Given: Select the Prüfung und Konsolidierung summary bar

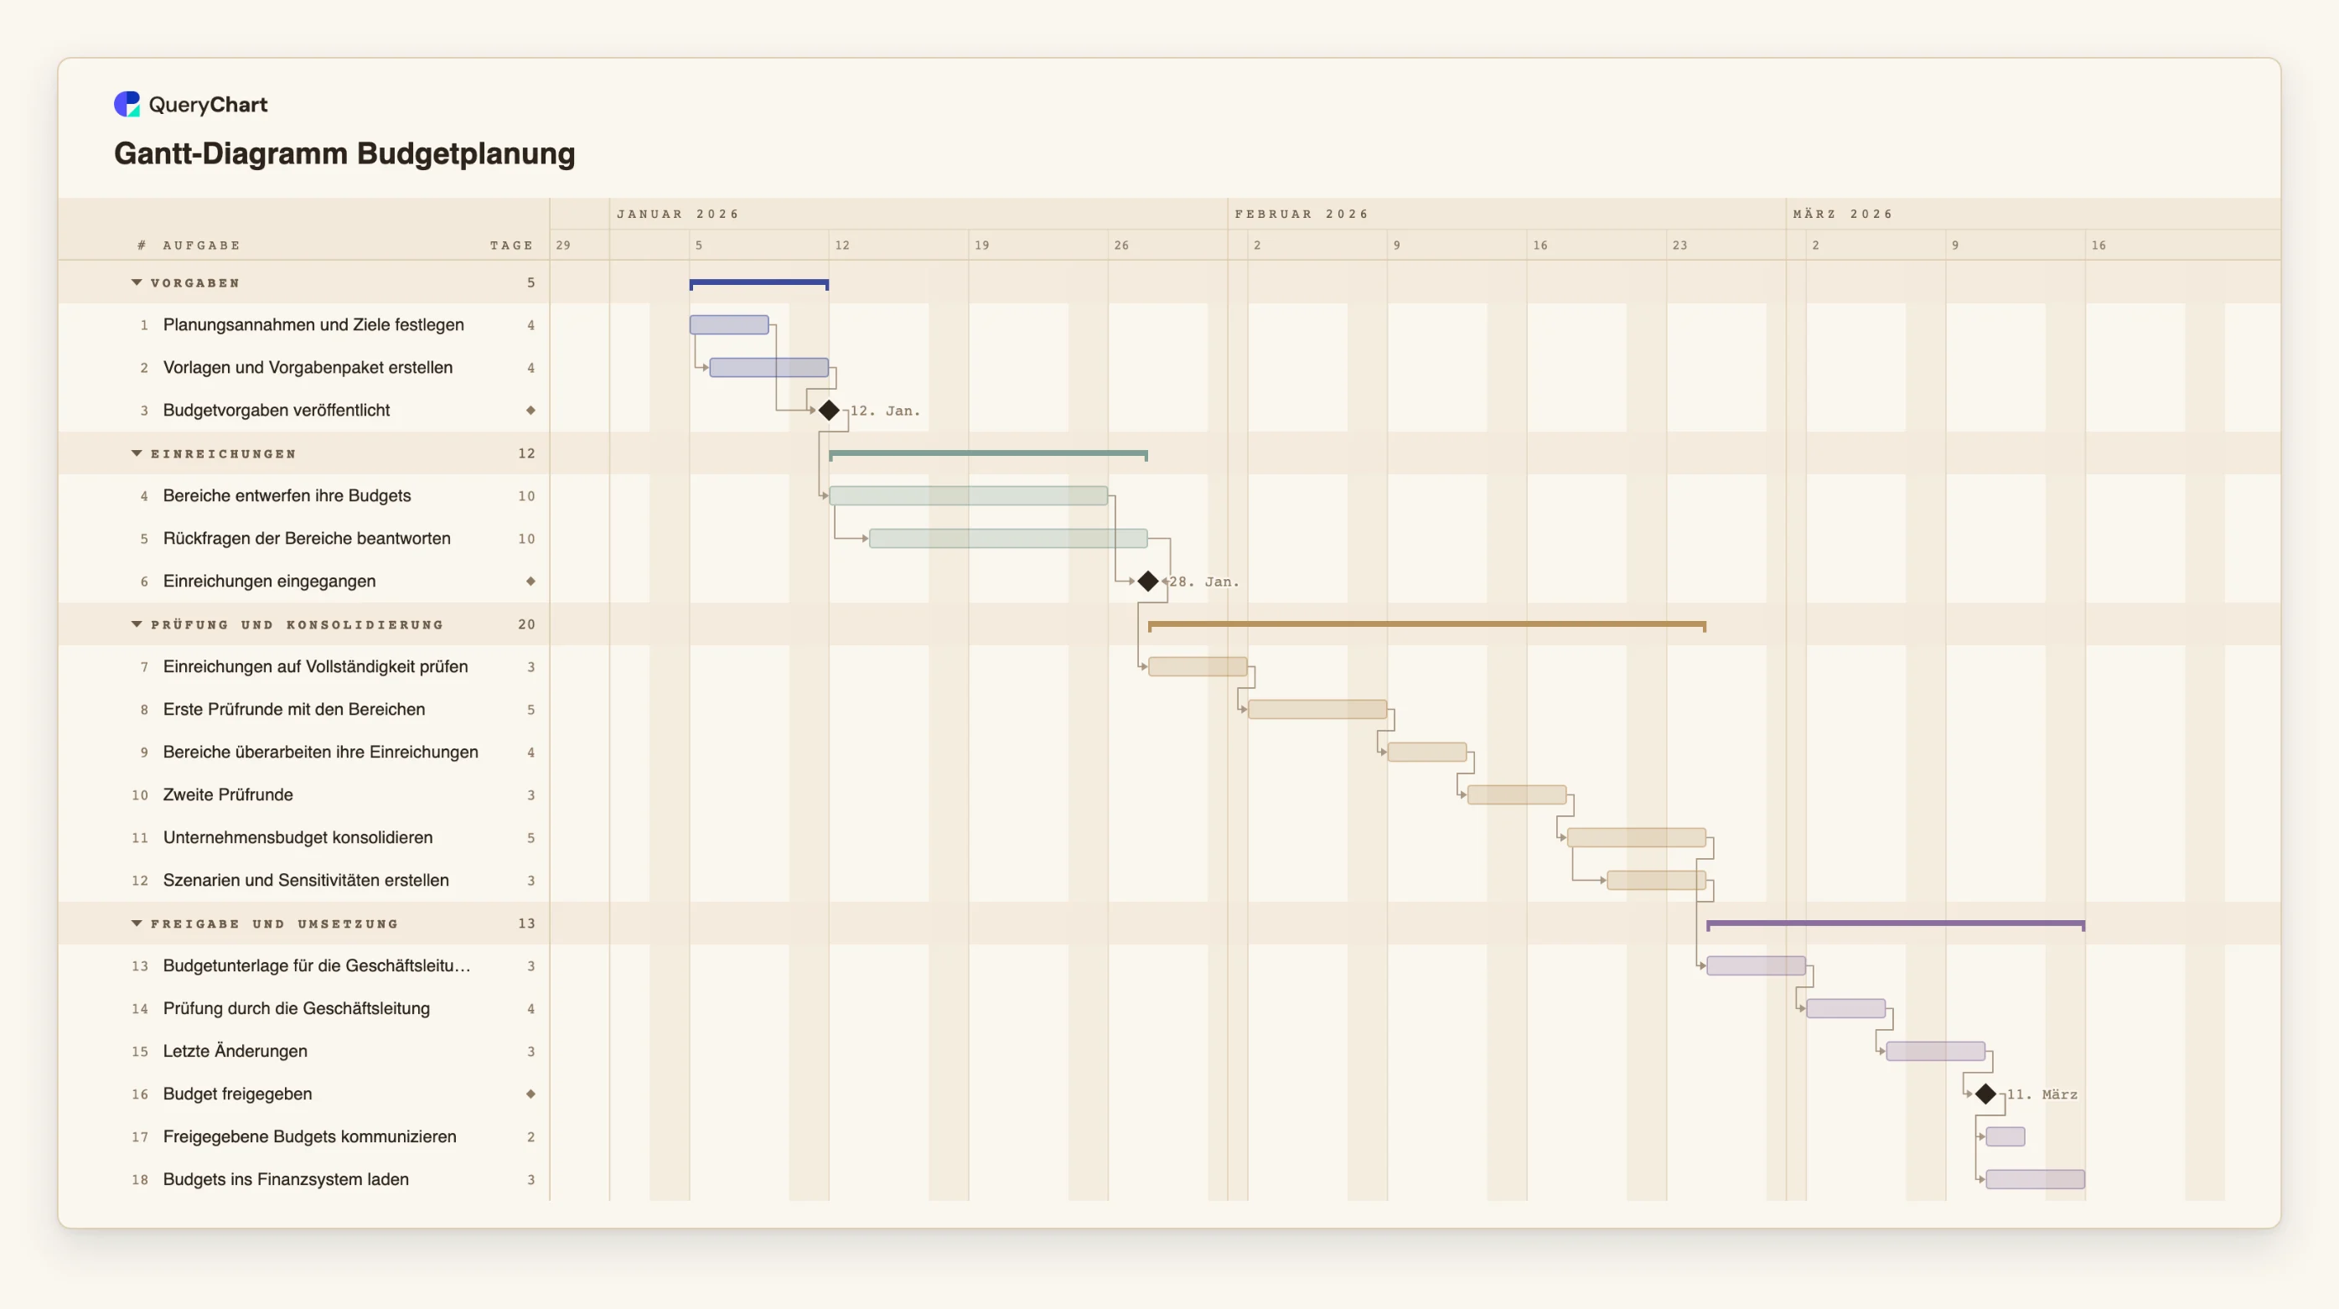Looking at the screenshot, I should point(1426,625).
